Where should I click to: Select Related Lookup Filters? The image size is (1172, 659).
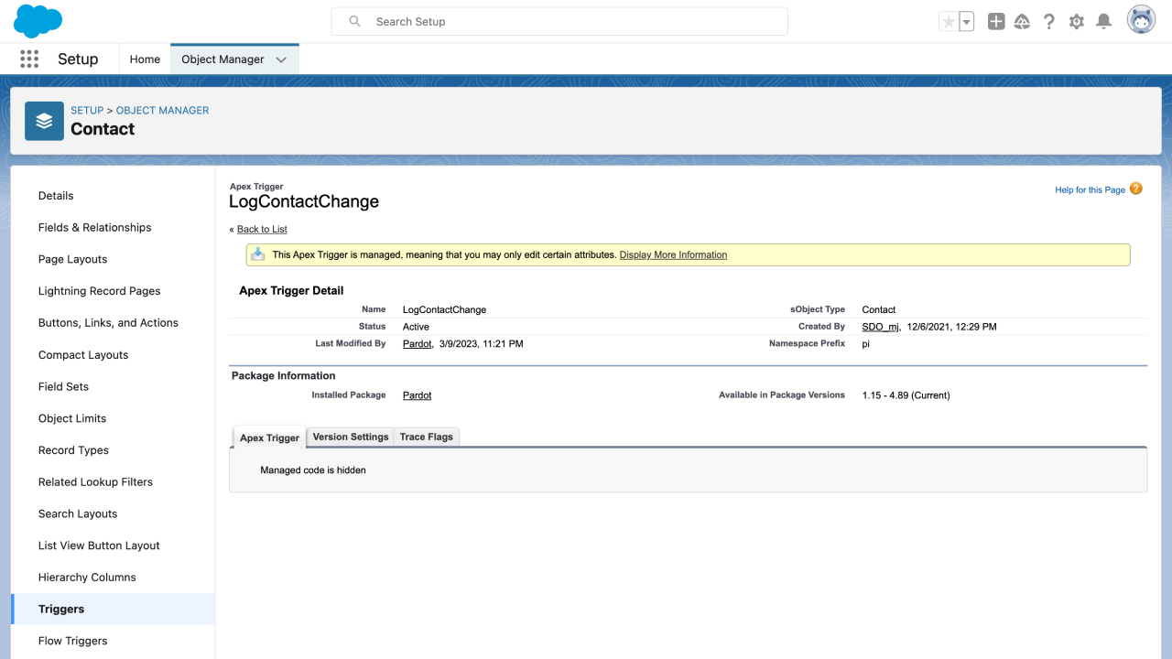pos(113,481)
